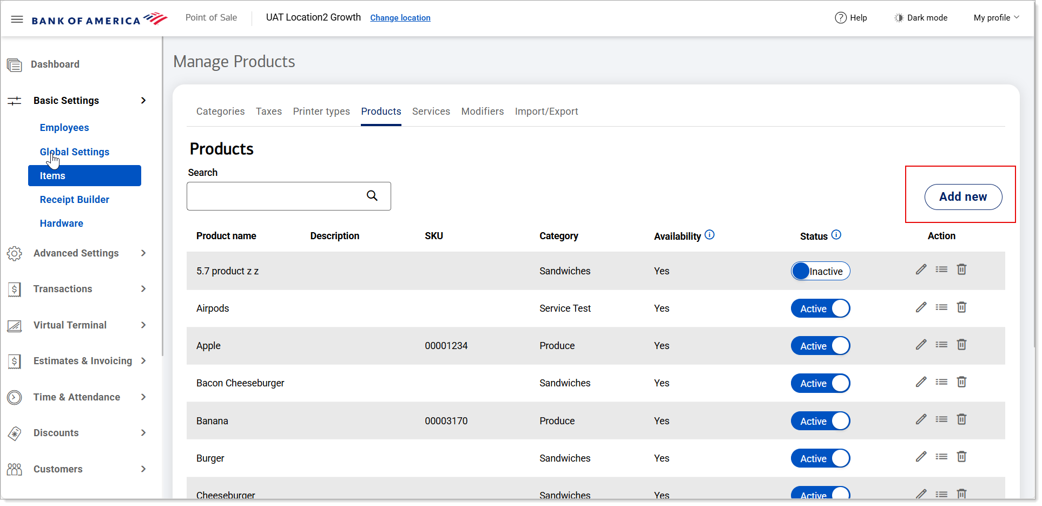Open the Services tab
Screen dimensions: 1042x506
click(431, 111)
